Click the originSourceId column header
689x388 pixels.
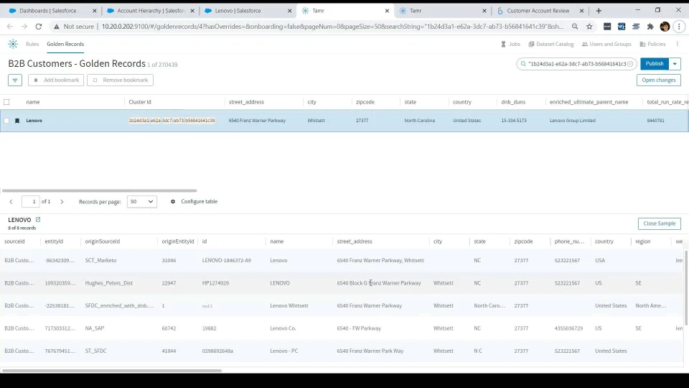[x=103, y=241]
